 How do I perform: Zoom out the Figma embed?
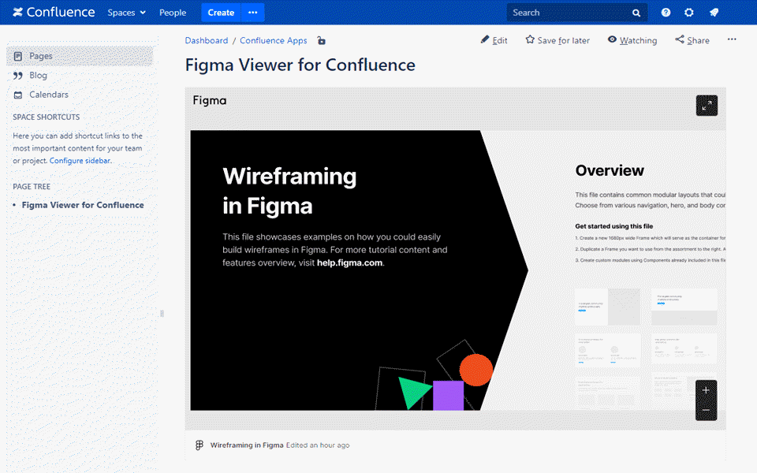[x=706, y=410]
